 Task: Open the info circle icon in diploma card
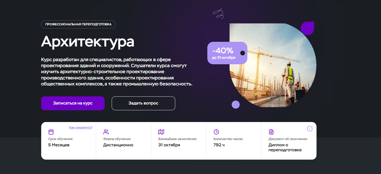point(310,129)
